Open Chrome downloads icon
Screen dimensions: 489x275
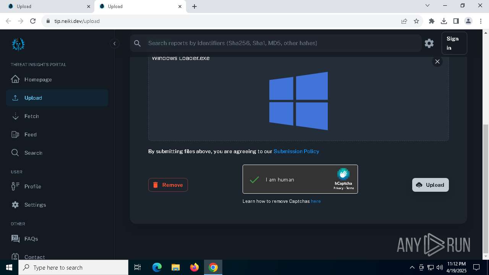pyautogui.click(x=444, y=21)
